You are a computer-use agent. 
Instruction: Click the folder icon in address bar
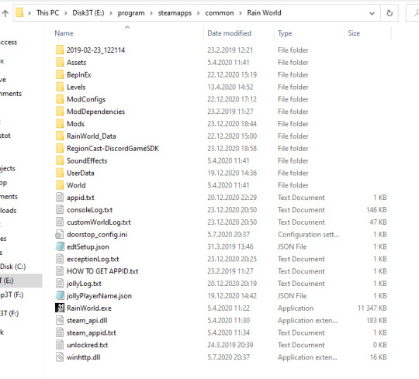coord(19,12)
